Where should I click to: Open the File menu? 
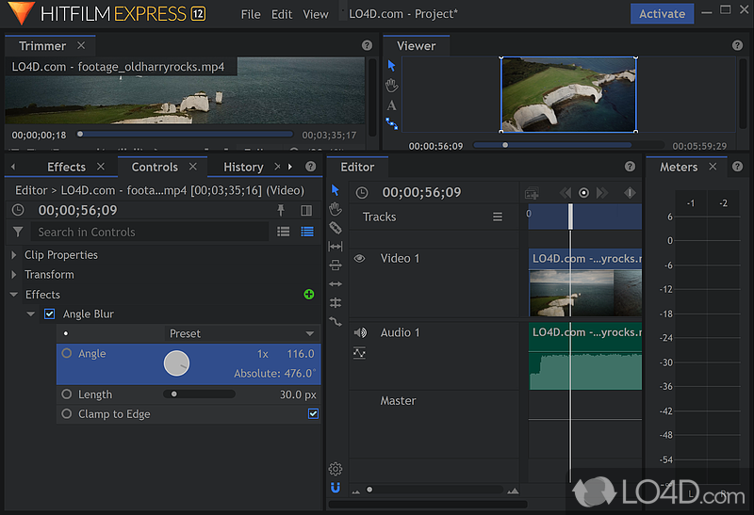click(251, 14)
